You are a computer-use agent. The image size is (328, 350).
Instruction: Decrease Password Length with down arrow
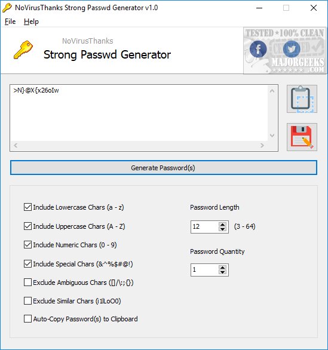click(x=222, y=229)
